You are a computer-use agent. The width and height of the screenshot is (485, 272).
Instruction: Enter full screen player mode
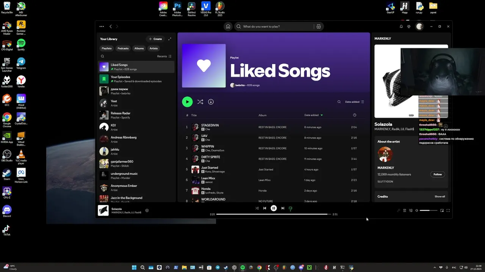448,210
